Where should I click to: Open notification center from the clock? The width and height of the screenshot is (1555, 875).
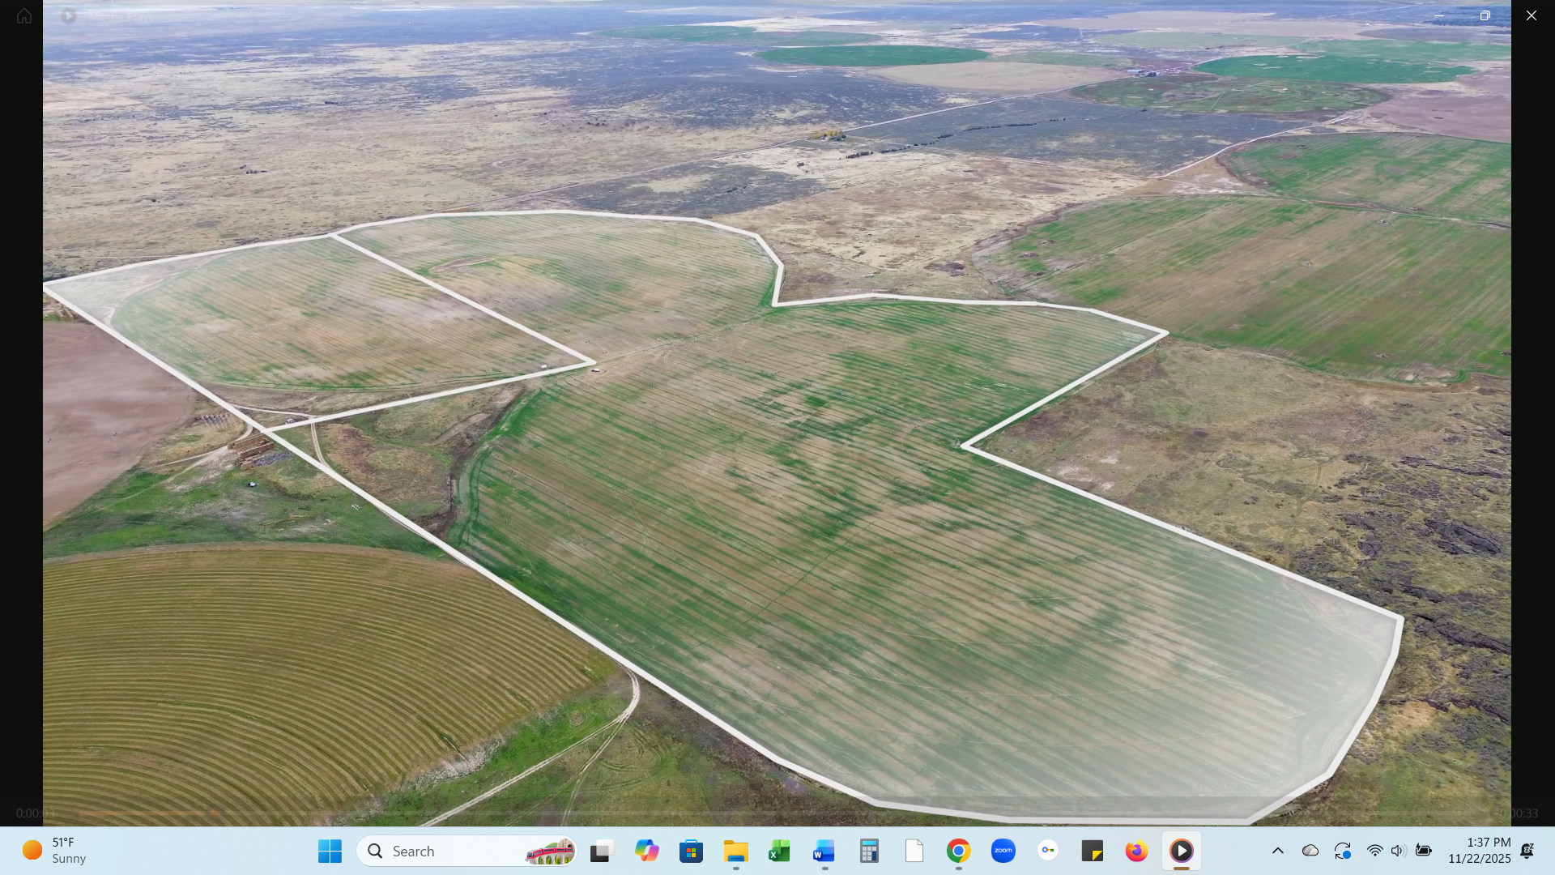(1480, 851)
